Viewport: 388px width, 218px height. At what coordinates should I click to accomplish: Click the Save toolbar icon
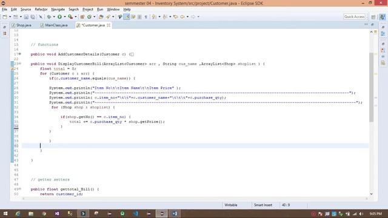(26, 17)
